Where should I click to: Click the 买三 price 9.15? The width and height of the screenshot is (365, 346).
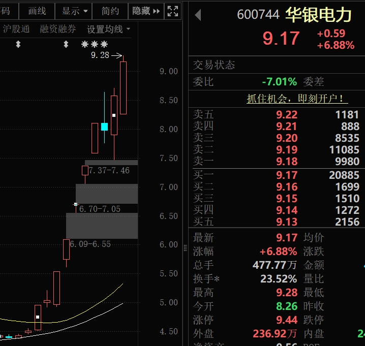click(287, 198)
